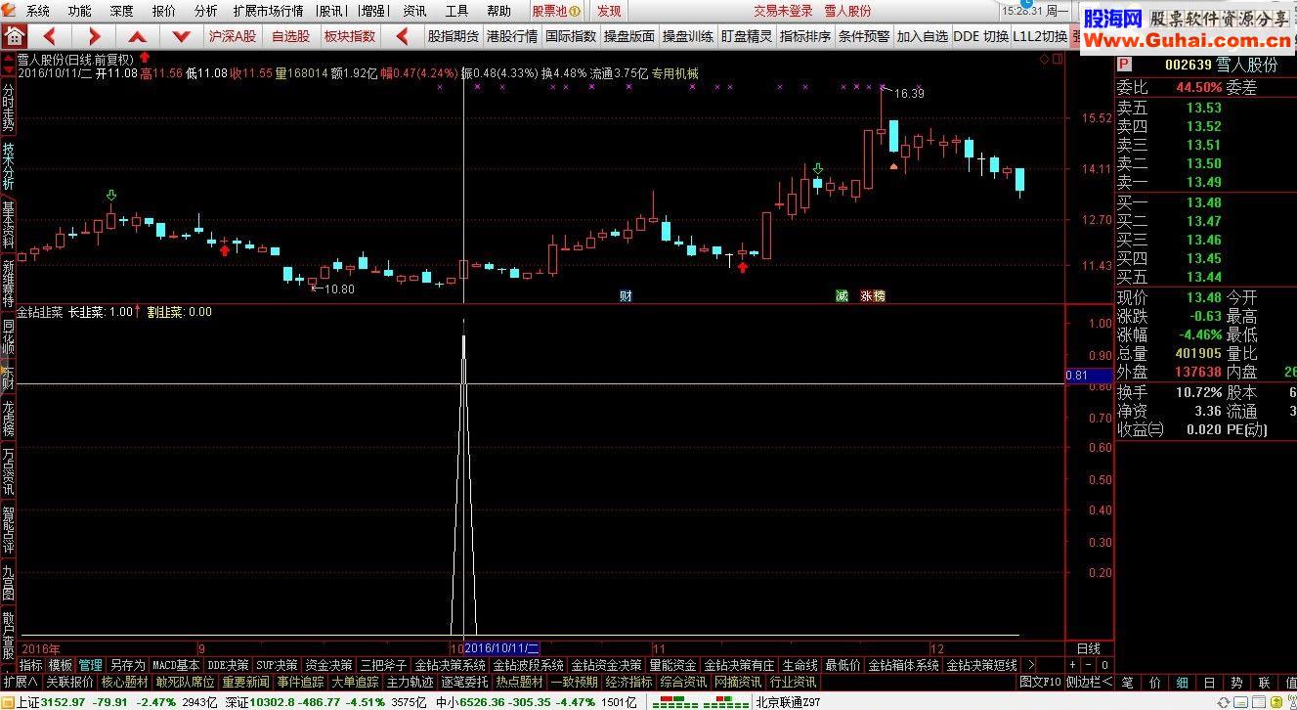Open the 报价 menu

click(x=164, y=12)
